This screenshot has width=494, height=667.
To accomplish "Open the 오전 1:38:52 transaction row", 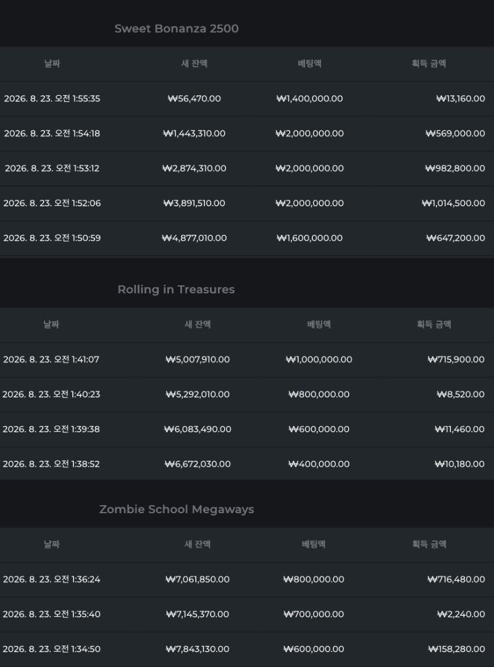I will tap(247, 464).
